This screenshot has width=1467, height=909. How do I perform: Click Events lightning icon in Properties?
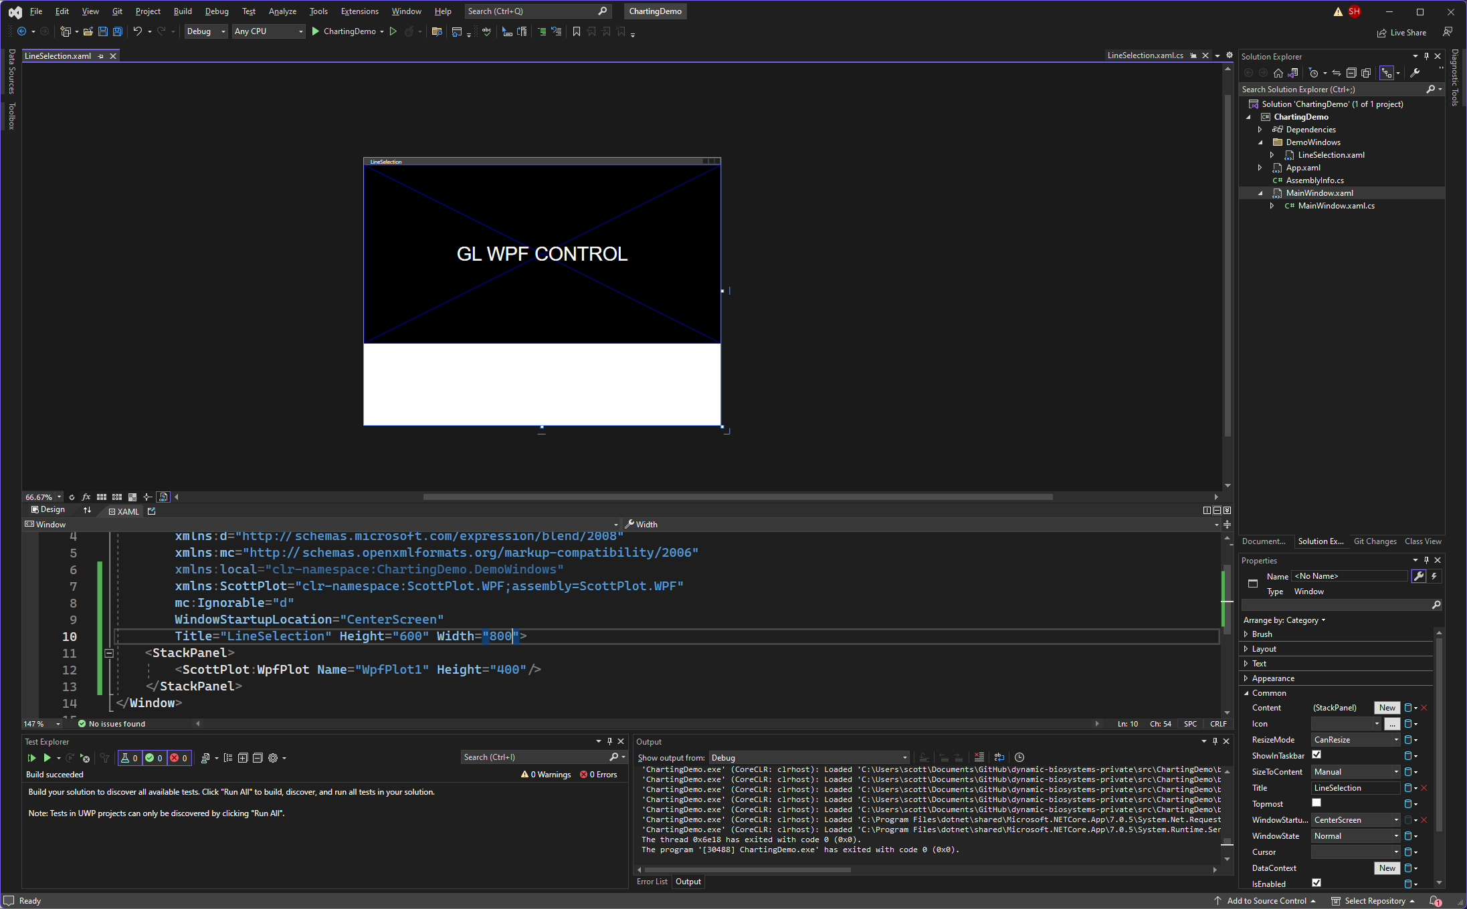point(1434,576)
